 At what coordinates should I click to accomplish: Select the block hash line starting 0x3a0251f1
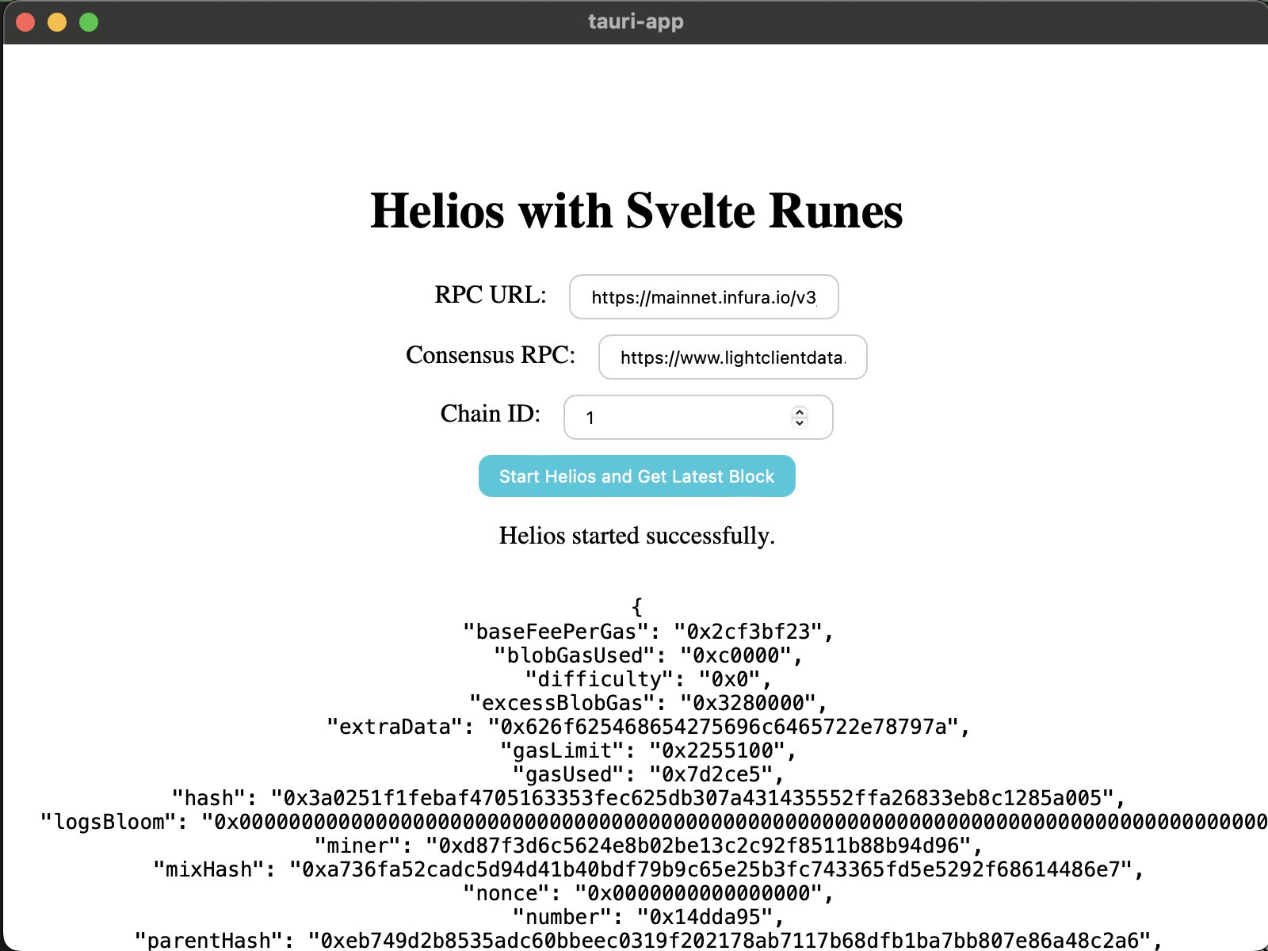coord(648,798)
